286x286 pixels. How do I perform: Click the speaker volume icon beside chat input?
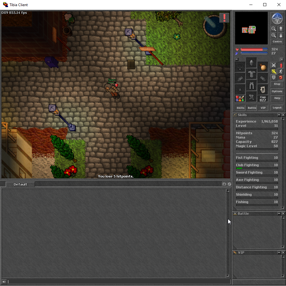click(x=4, y=282)
